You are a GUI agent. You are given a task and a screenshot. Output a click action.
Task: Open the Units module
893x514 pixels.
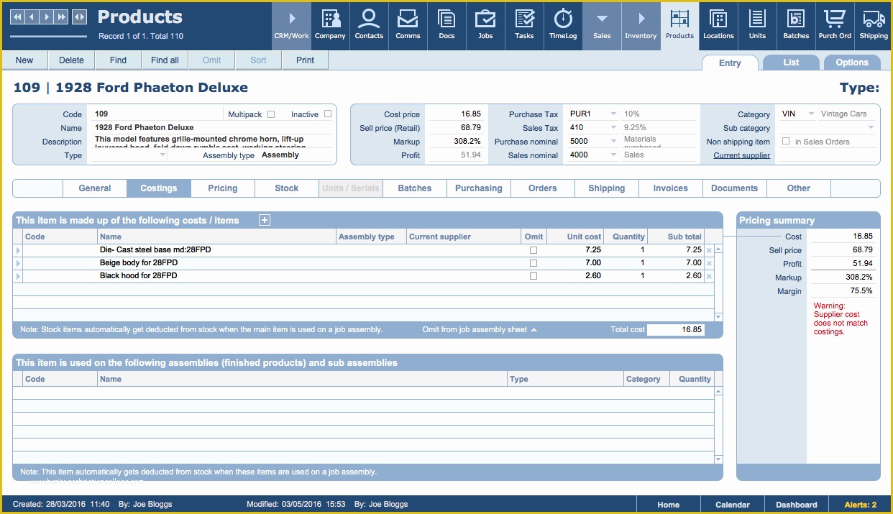(757, 25)
